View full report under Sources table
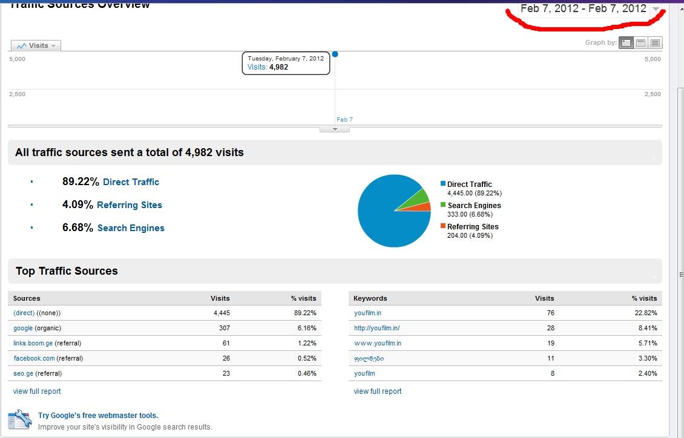The image size is (684, 438). (37, 391)
